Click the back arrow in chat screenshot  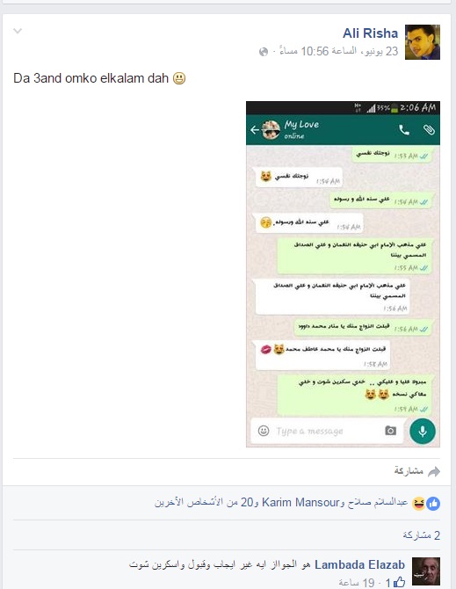(255, 130)
